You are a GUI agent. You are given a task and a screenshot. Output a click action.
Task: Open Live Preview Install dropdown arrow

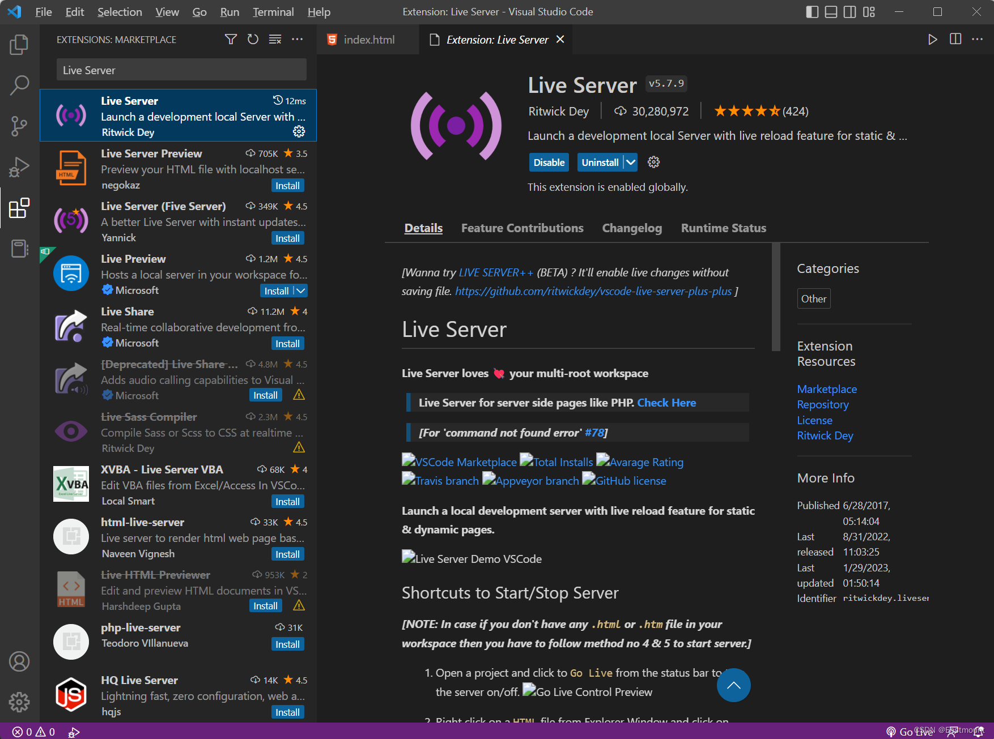(x=301, y=291)
